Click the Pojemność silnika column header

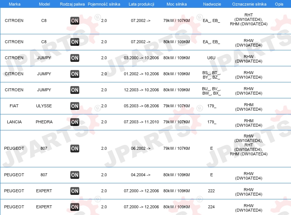(x=104, y=4)
